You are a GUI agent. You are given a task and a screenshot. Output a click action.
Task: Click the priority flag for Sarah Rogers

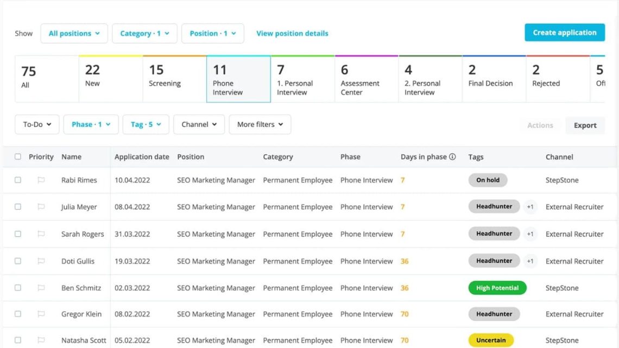[41, 233]
